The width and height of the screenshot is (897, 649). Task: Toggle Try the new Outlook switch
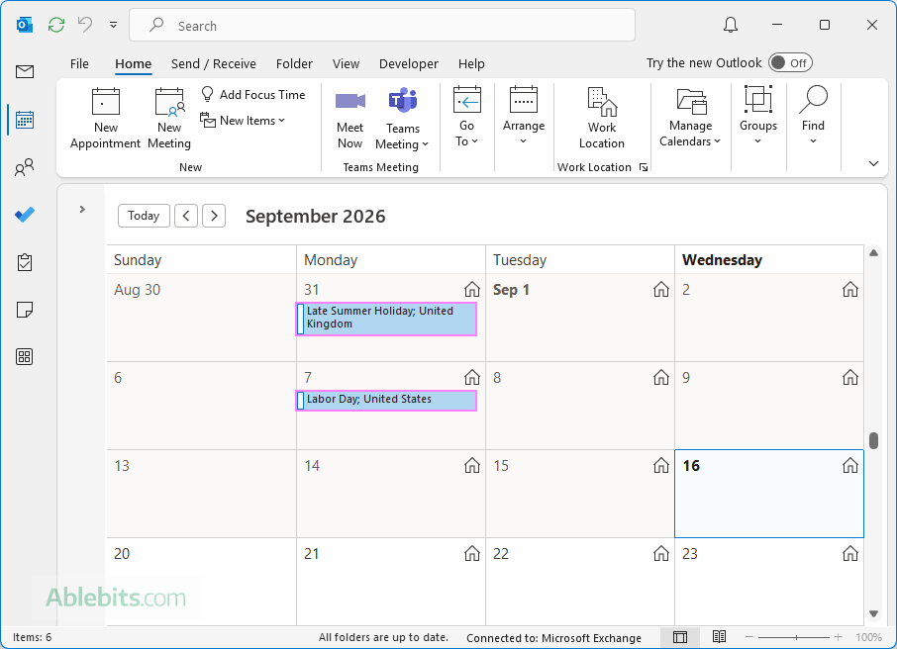coord(790,63)
